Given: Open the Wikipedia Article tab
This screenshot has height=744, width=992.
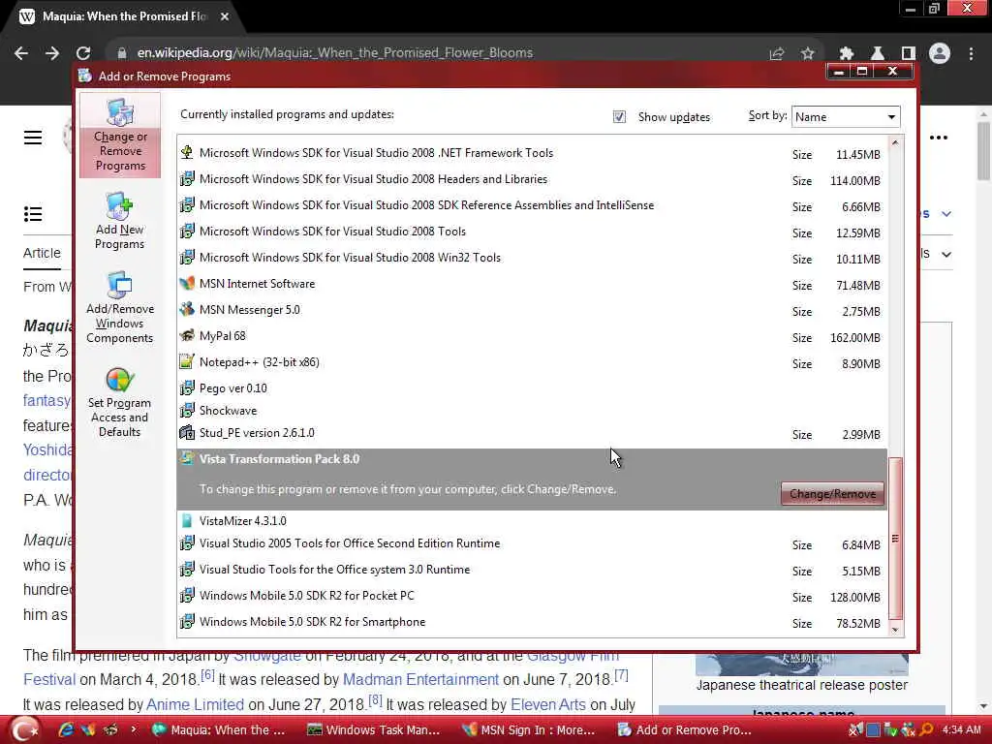Looking at the screenshot, I should coord(42,253).
